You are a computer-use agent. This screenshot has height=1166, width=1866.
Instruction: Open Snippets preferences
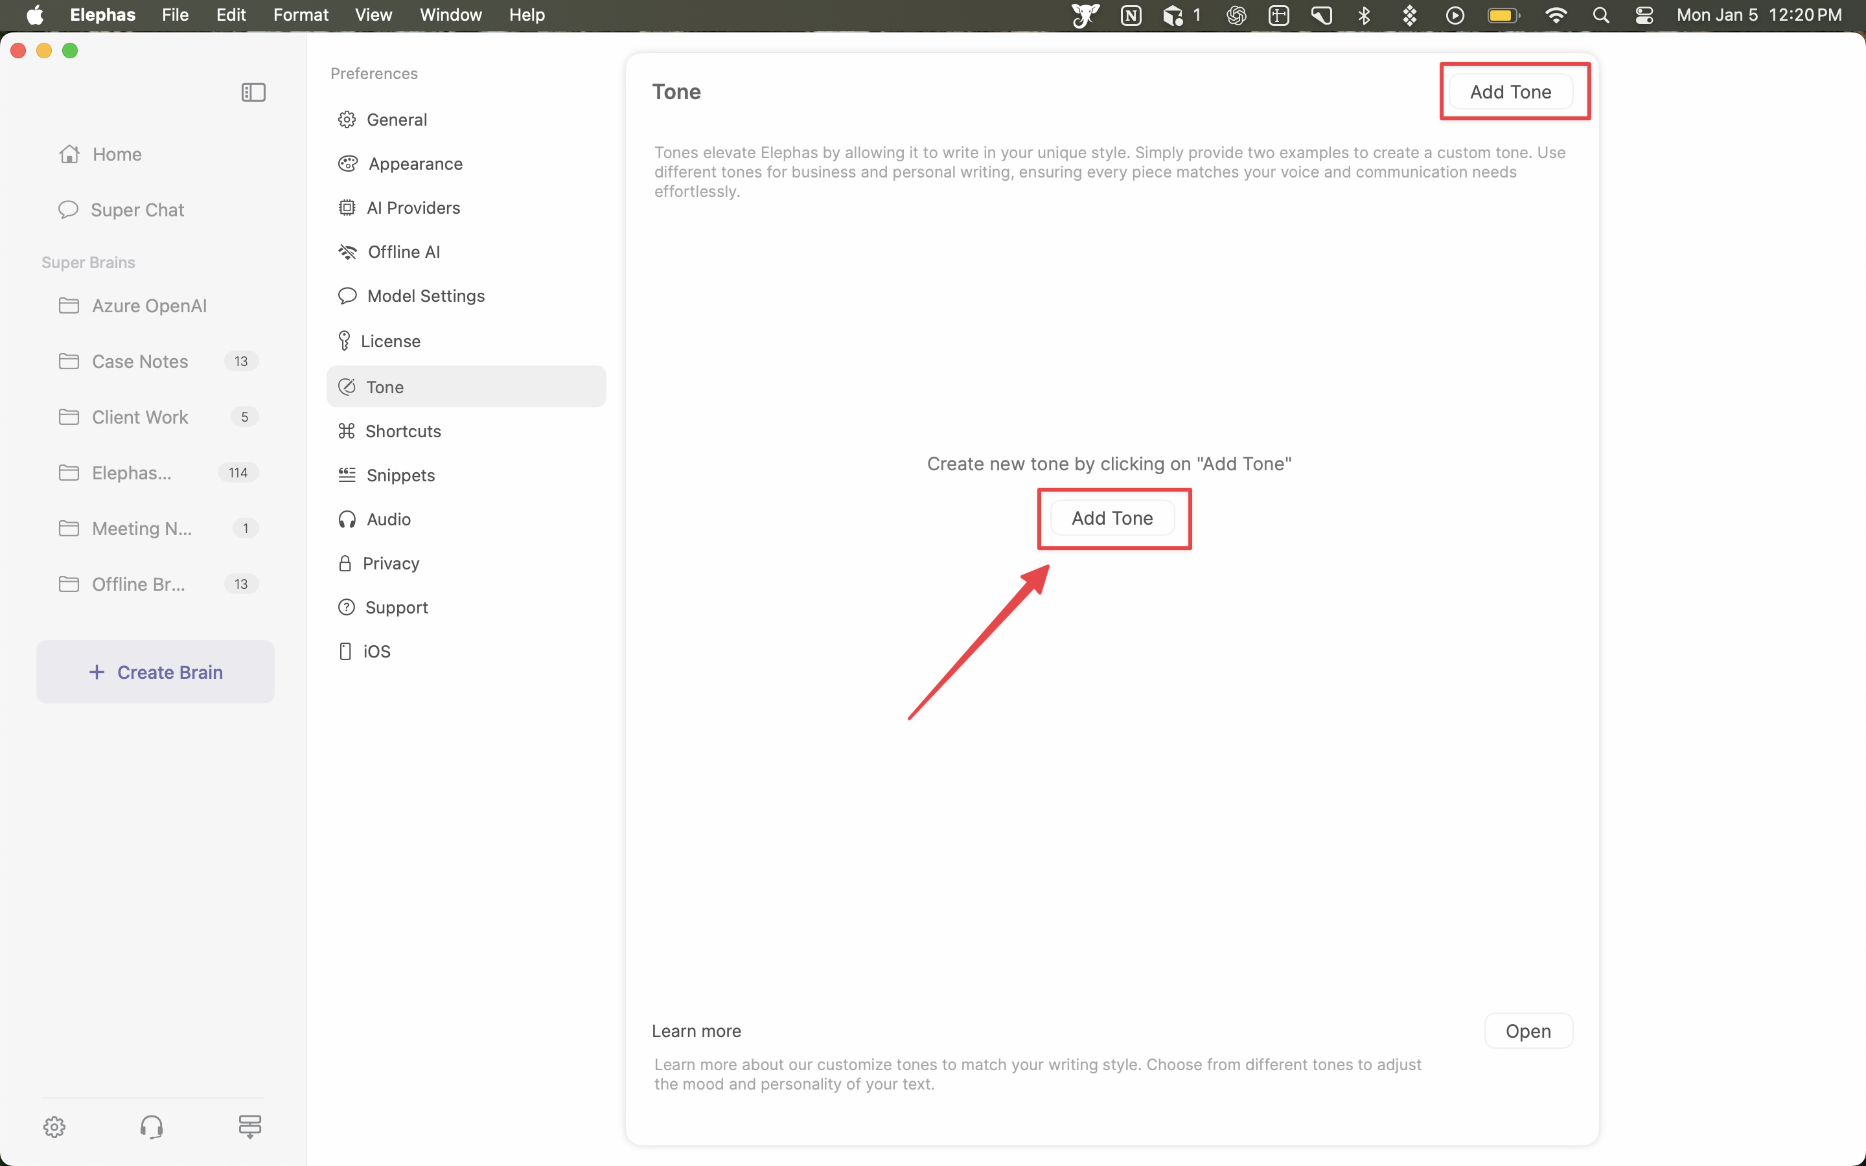click(x=466, y=475)
